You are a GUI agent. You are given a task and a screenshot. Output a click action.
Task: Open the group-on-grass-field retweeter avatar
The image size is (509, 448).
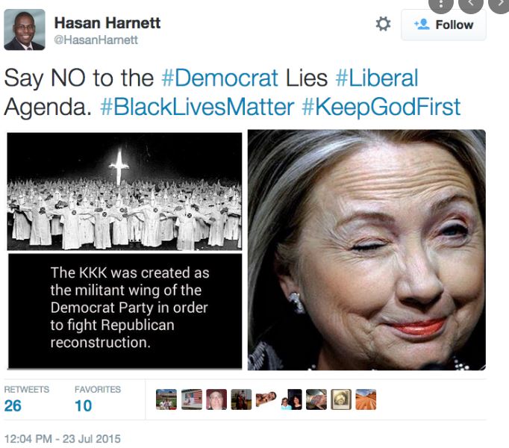[166, 399]
